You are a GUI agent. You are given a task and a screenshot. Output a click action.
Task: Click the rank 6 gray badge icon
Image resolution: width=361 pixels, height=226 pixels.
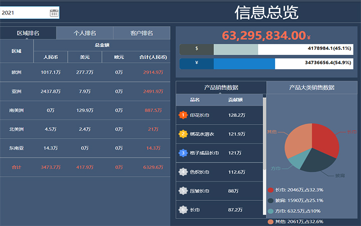tap(183, 209)
